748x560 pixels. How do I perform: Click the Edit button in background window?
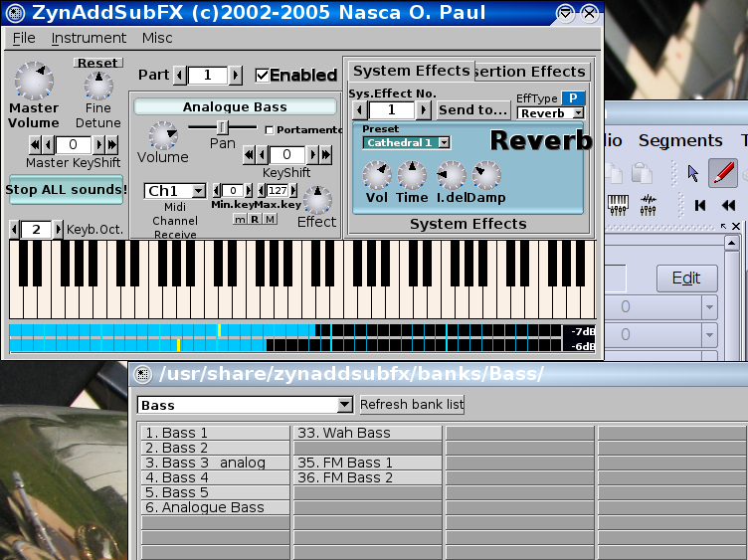tap(687, 279)
